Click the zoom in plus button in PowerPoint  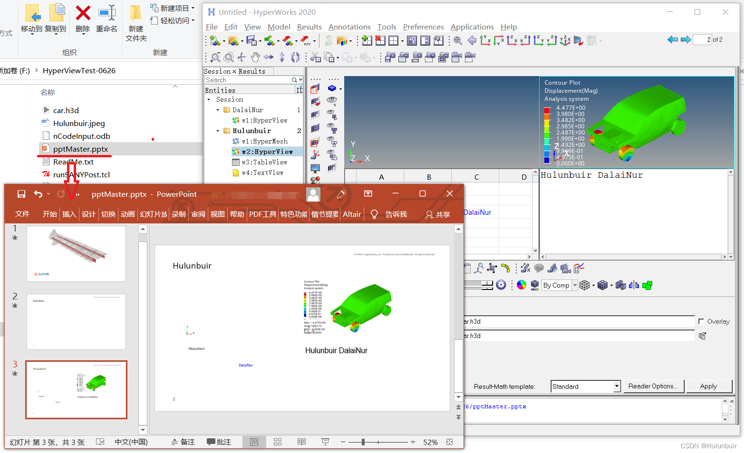(x=413, y=442)
